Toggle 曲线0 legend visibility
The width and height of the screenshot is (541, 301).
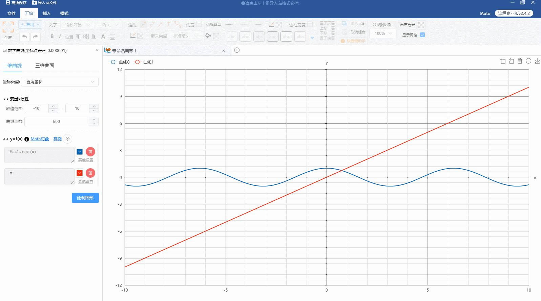click(119, 62)
